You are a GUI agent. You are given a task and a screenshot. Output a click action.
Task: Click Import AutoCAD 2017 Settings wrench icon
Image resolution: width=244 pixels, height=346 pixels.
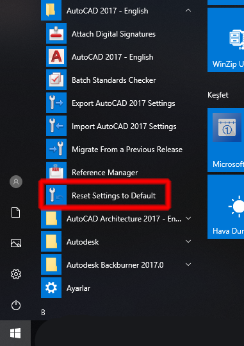pos(56,126)
